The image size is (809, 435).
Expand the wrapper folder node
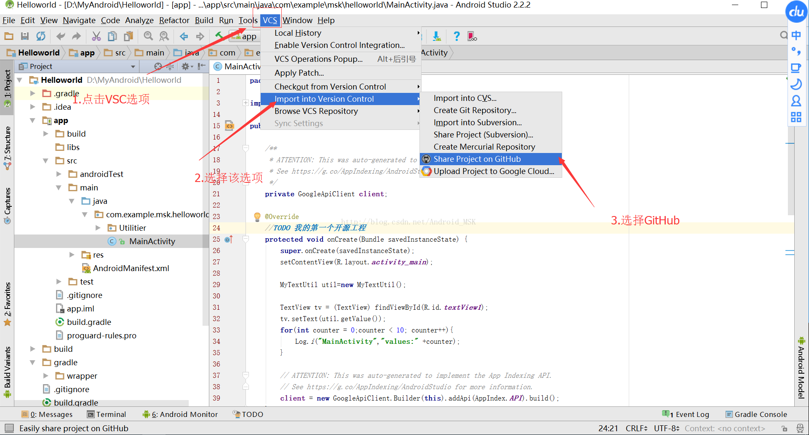click(x=46, y=376)
